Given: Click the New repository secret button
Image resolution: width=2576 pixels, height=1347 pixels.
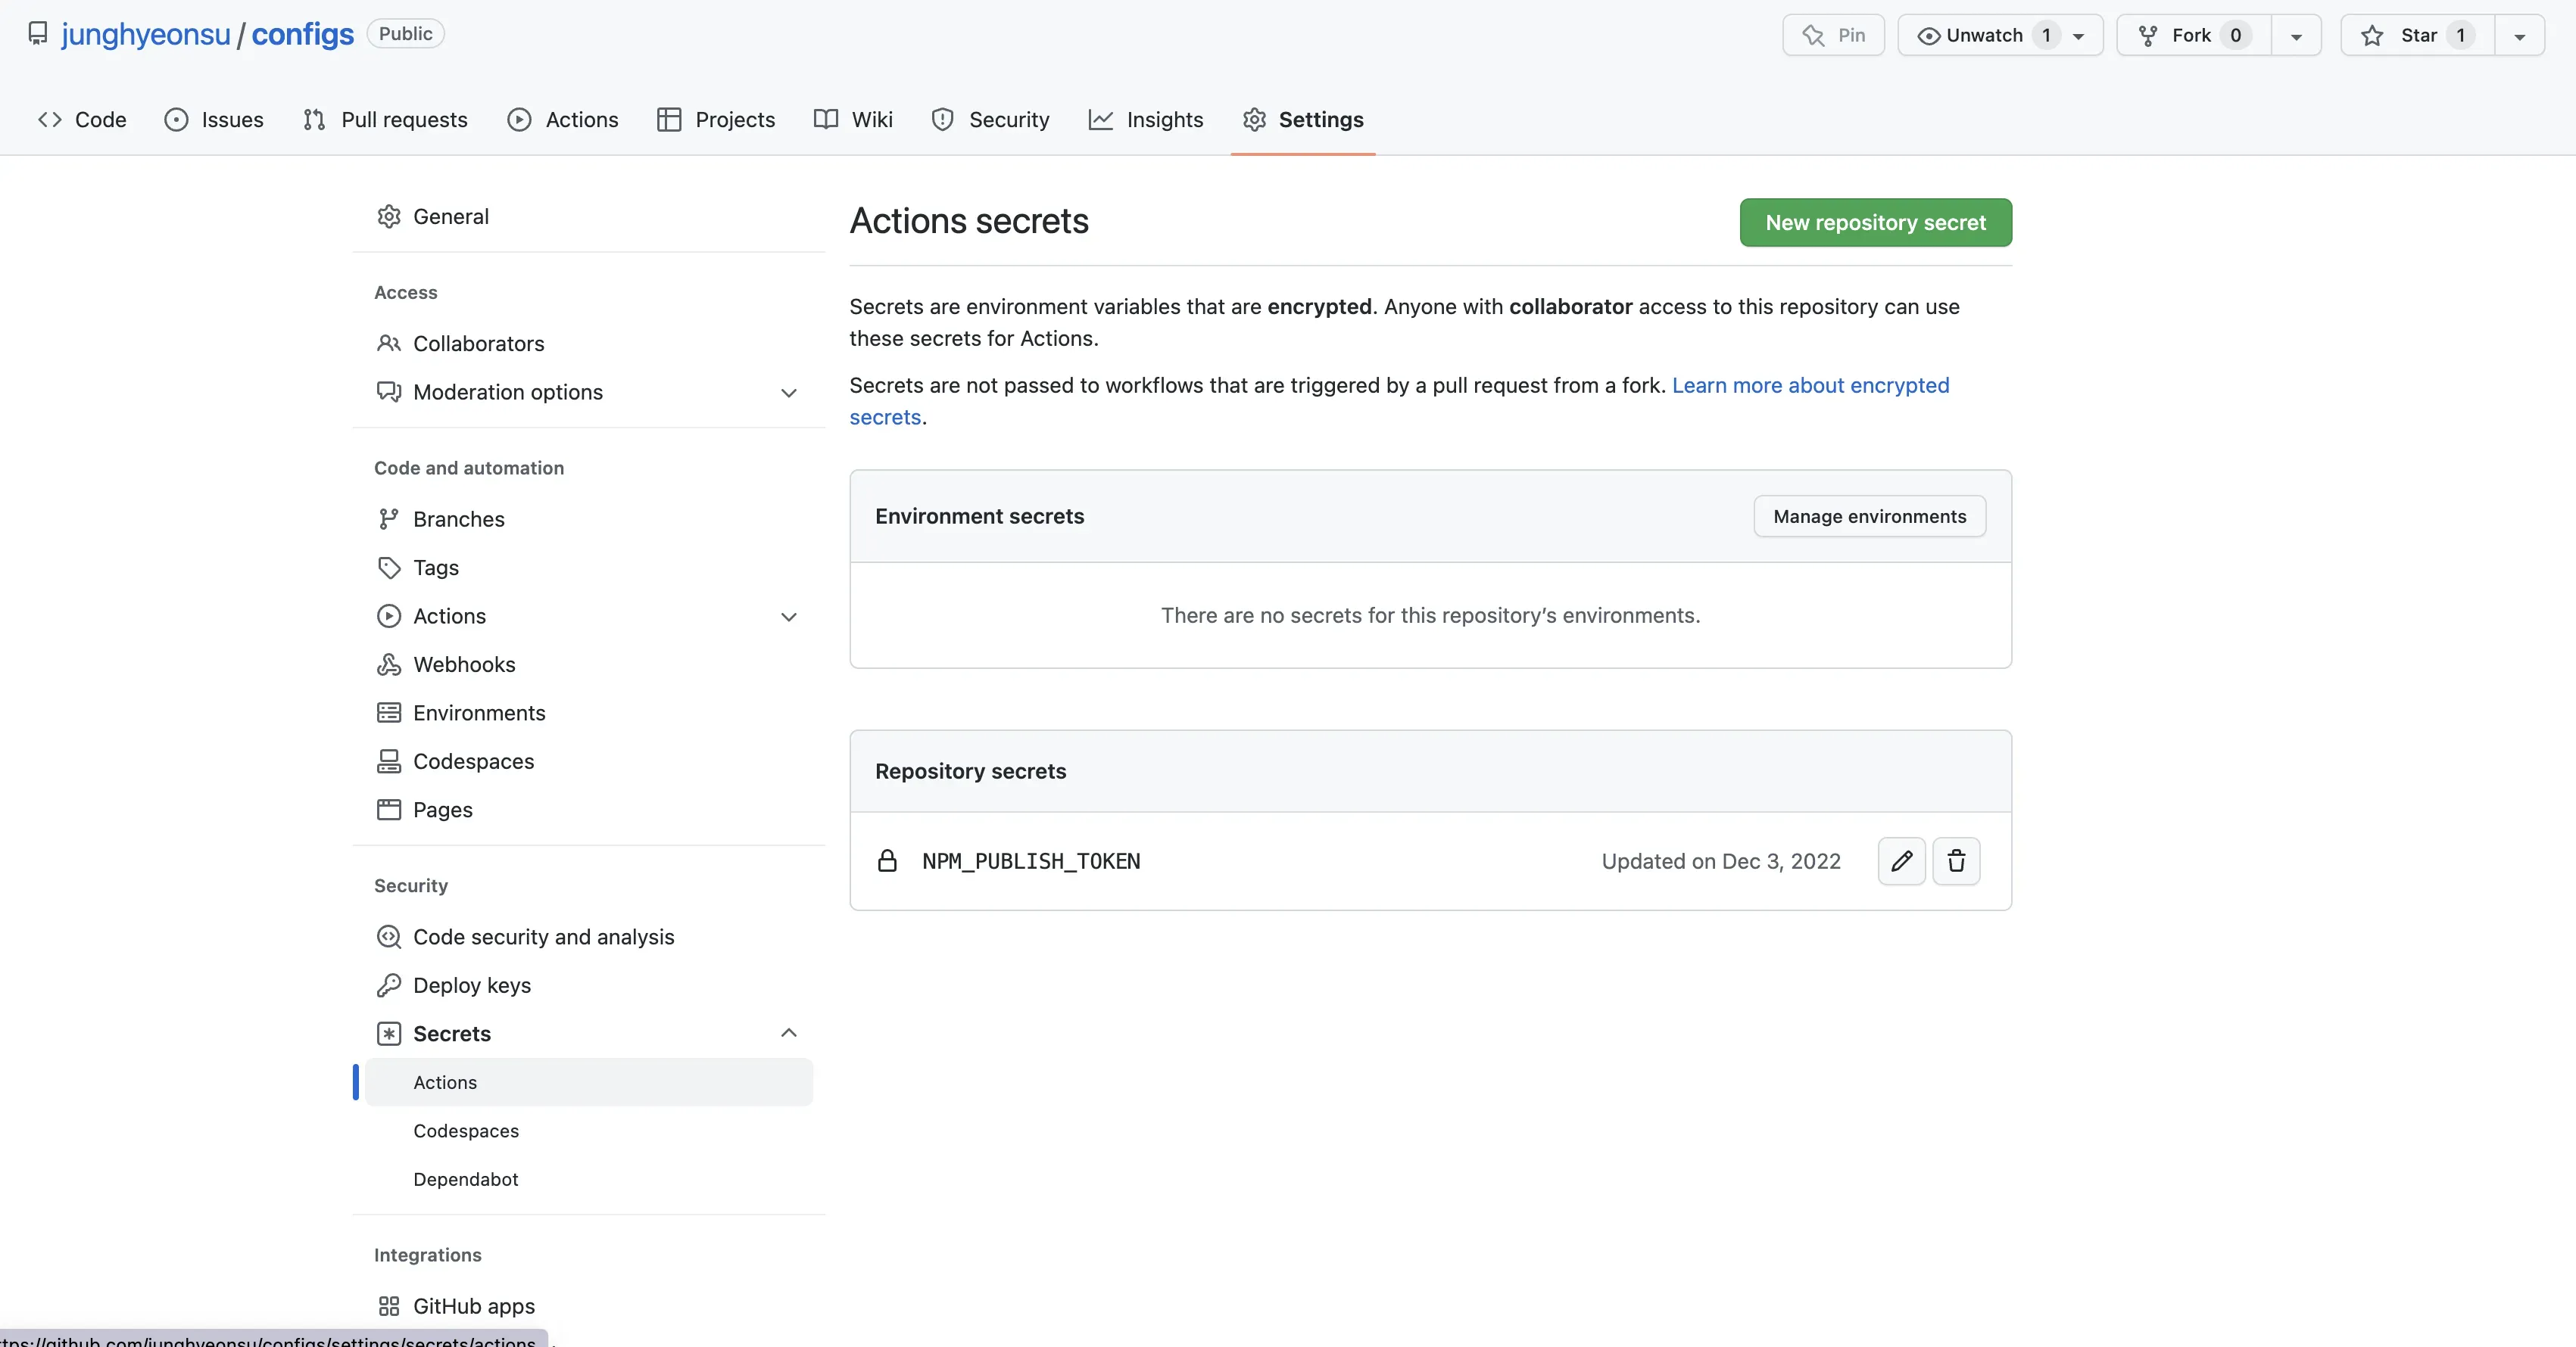Looking at the screenshot, I should coord(1875,222).
